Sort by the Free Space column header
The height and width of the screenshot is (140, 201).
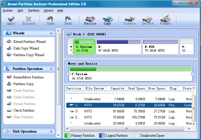[x=156, y=88]
